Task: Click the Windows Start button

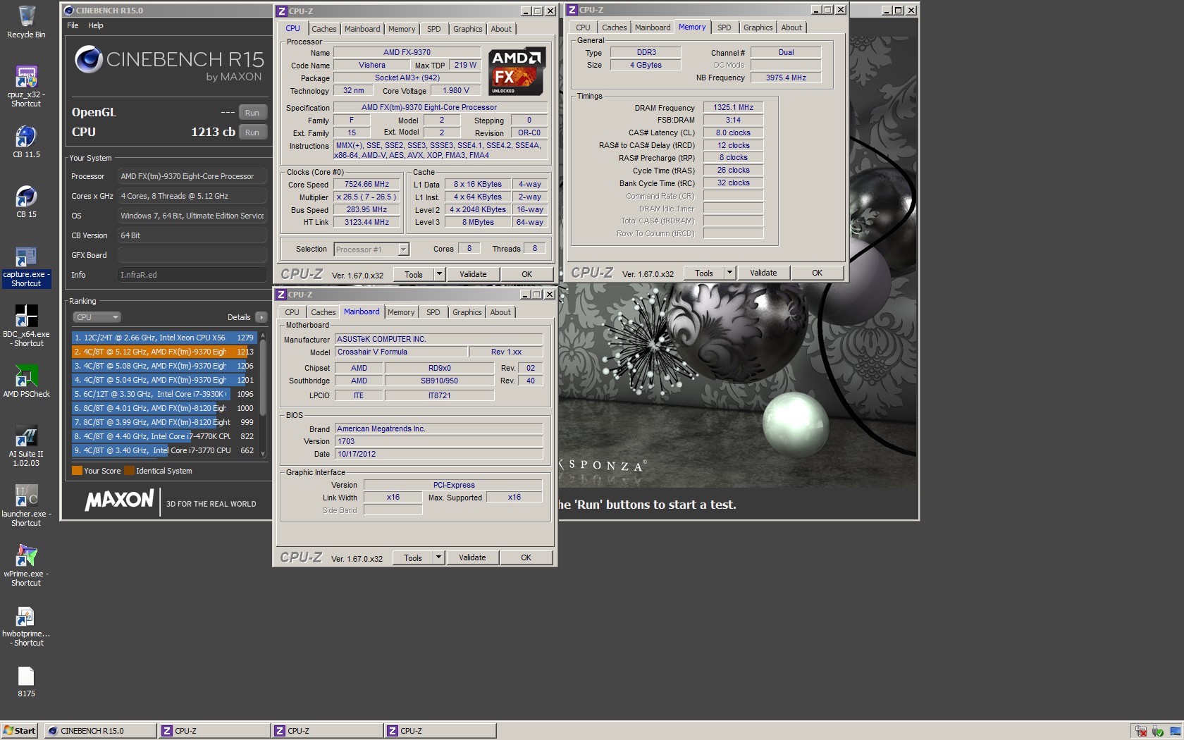Action: [20, 731]
